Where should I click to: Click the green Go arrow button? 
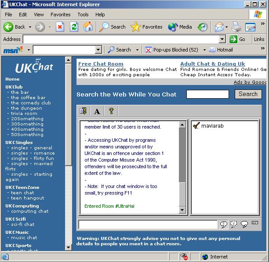[x=233, y=39]
